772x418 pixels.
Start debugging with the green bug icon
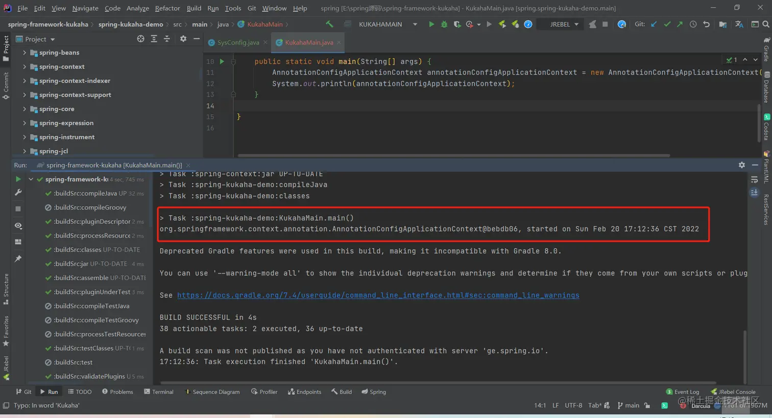(444, 24)
